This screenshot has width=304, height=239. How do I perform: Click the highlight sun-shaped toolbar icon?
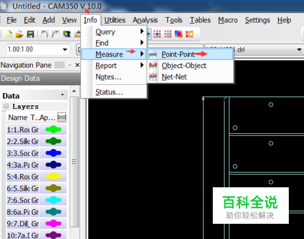tap(190, 34)
